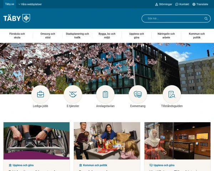This screenshot has width=214, height=171.
Task: Follow the Kommun och politik category link
Action: point(93,165)
